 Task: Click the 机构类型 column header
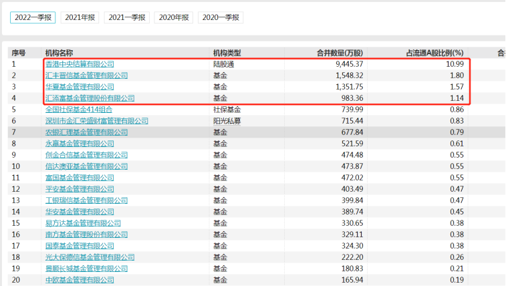227,53
